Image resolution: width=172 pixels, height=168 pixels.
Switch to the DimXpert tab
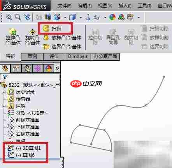(x=78, y=56)
